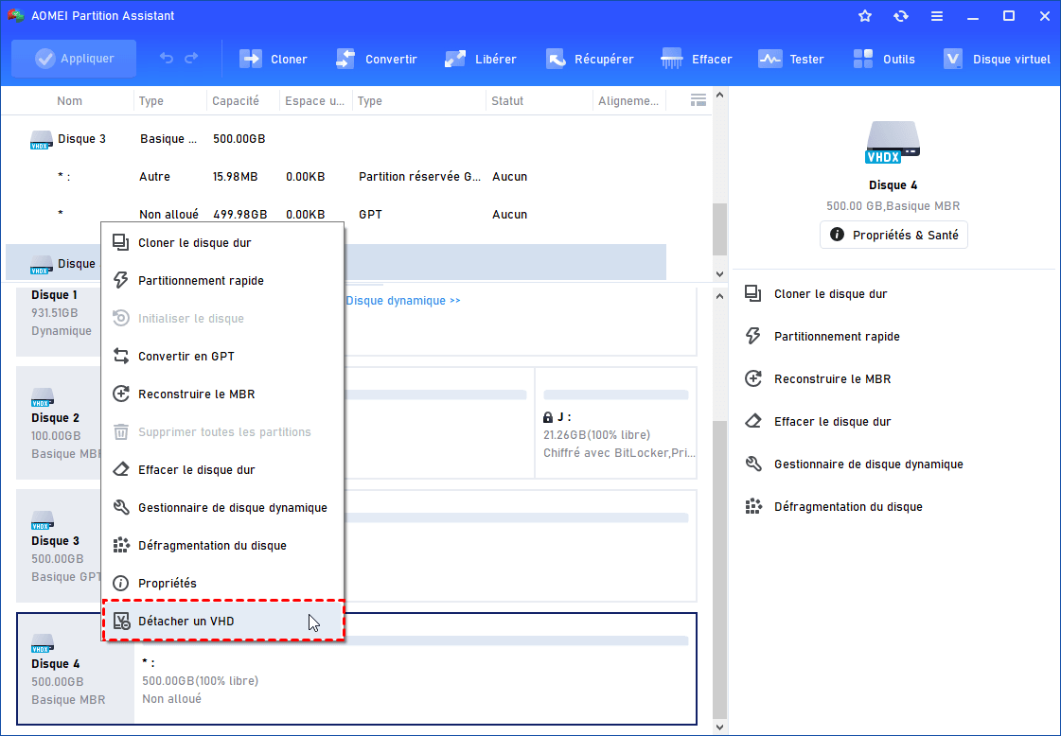Screen dimensions: 1061x736
Task: Click the disk map scrollbar down arrow at bottom
Action: pos(719,727)
